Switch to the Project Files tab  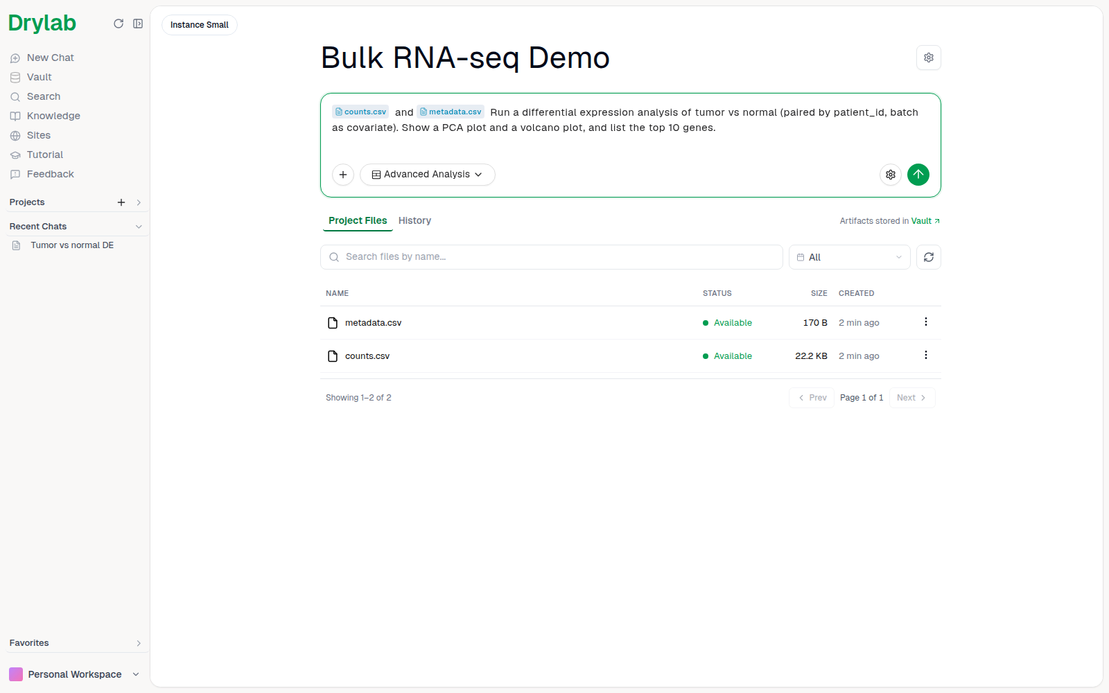coord(358,220)
